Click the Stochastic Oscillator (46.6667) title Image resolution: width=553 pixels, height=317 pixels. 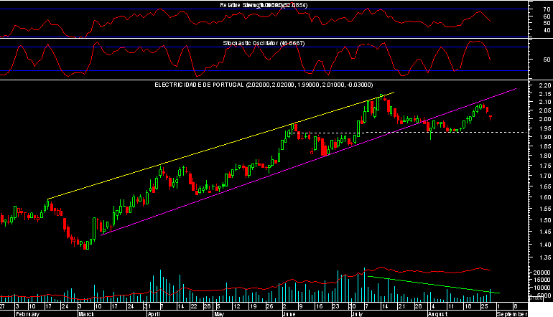(264, 43)
